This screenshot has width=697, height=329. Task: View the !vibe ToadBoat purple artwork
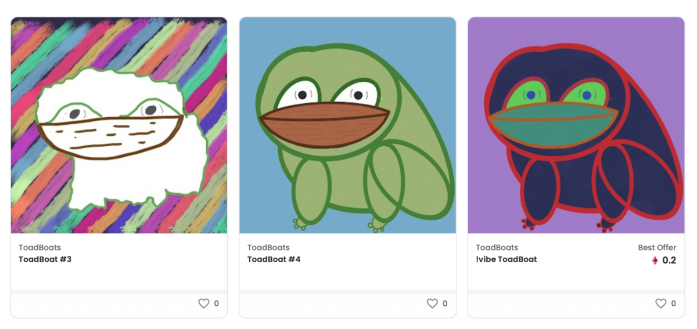[x=576, y=125]
